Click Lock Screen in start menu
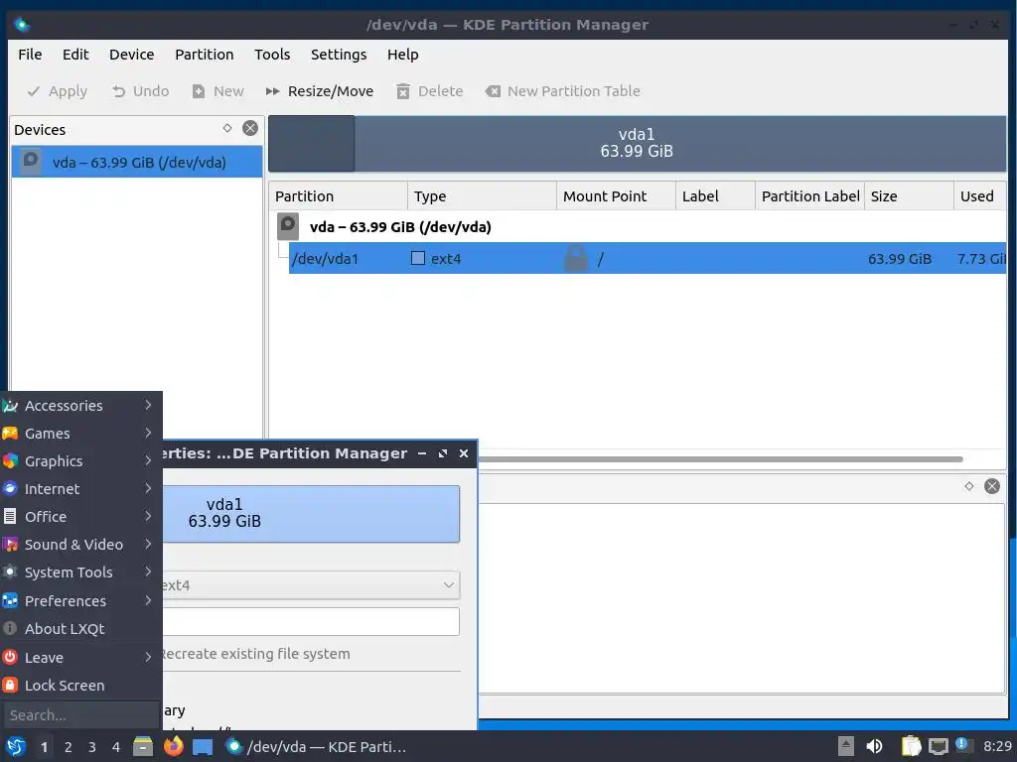 [81, 686]
